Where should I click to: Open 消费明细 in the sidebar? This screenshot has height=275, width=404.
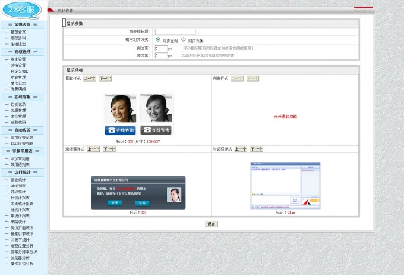pyautogui.click(x=18, y=89)
